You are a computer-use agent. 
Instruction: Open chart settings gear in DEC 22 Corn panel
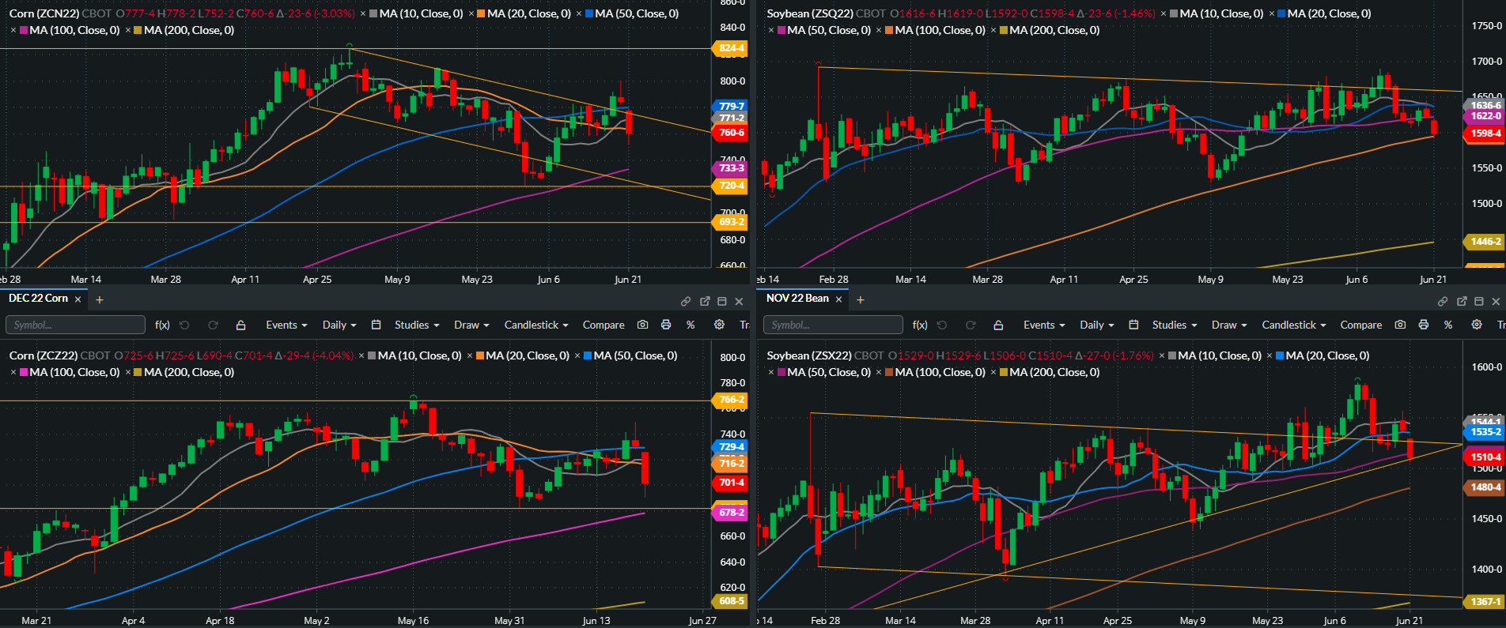point(719,325)
